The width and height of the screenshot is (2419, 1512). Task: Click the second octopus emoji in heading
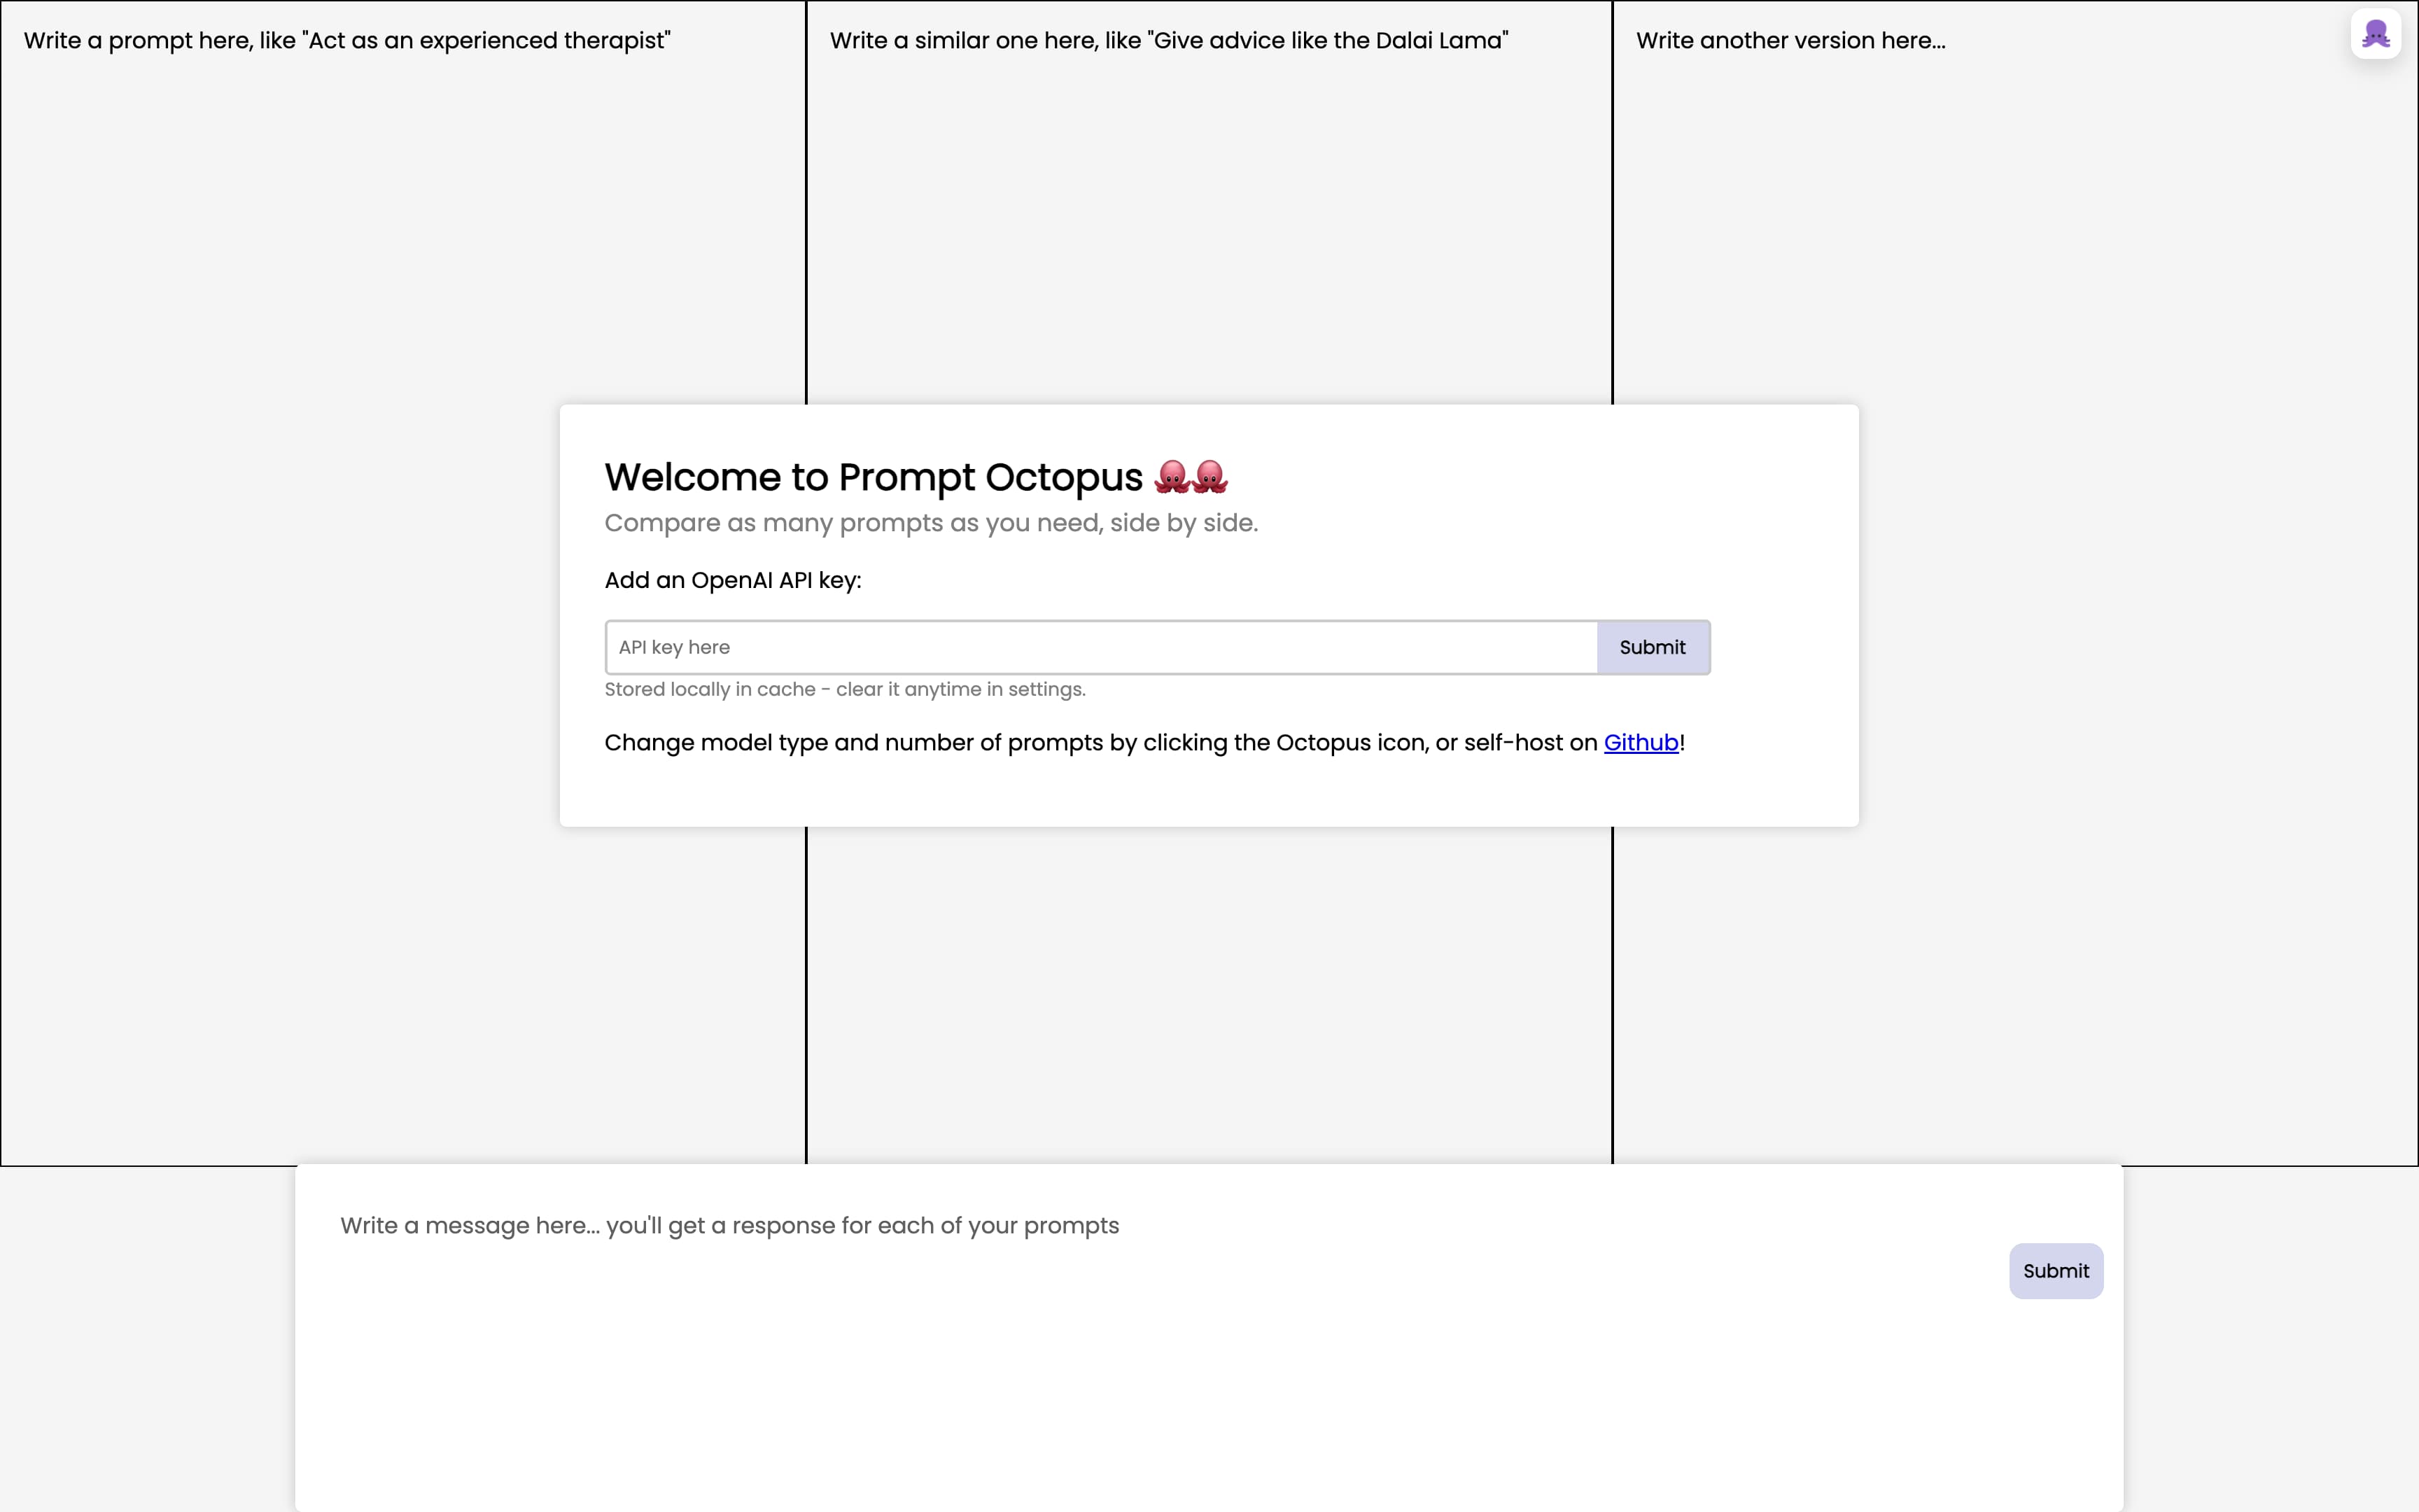1209,477
